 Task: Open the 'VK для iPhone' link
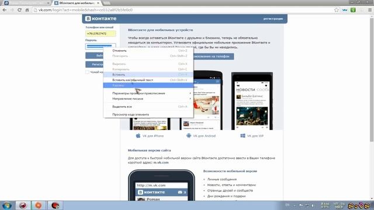[153, 136]
